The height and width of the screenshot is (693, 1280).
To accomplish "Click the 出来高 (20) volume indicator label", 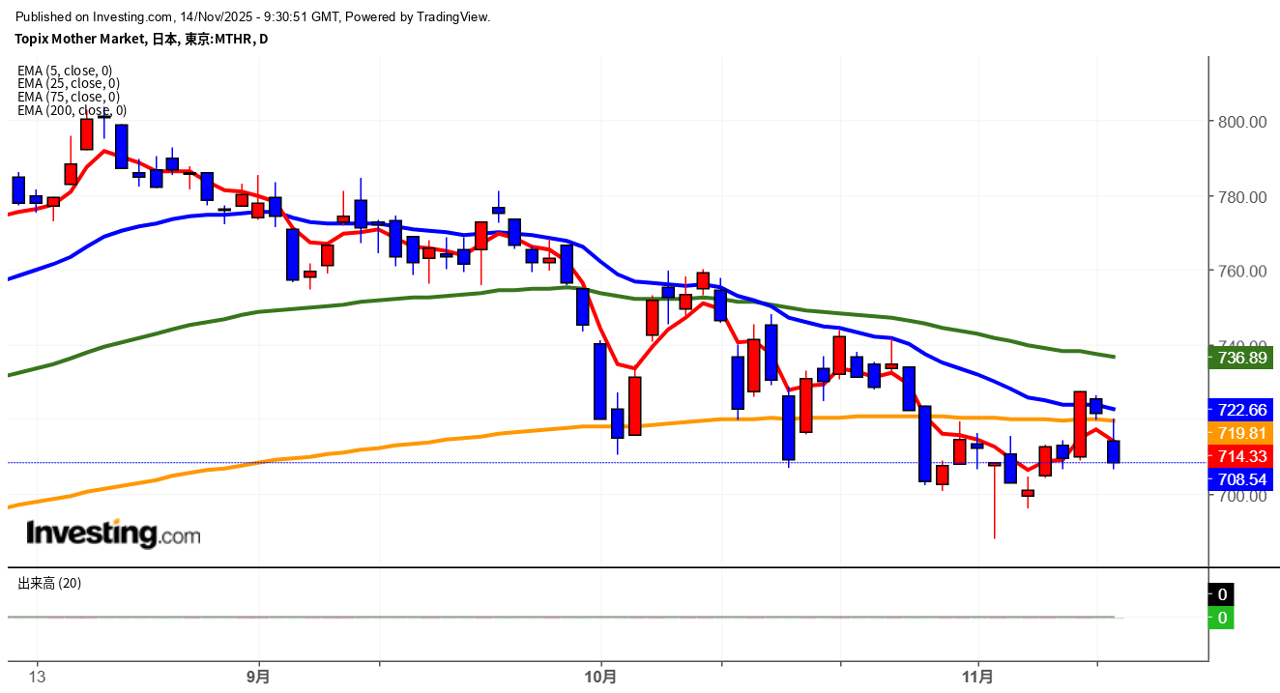I will 49,583.
